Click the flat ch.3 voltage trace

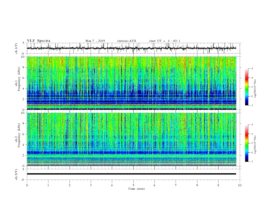point(132,174)
